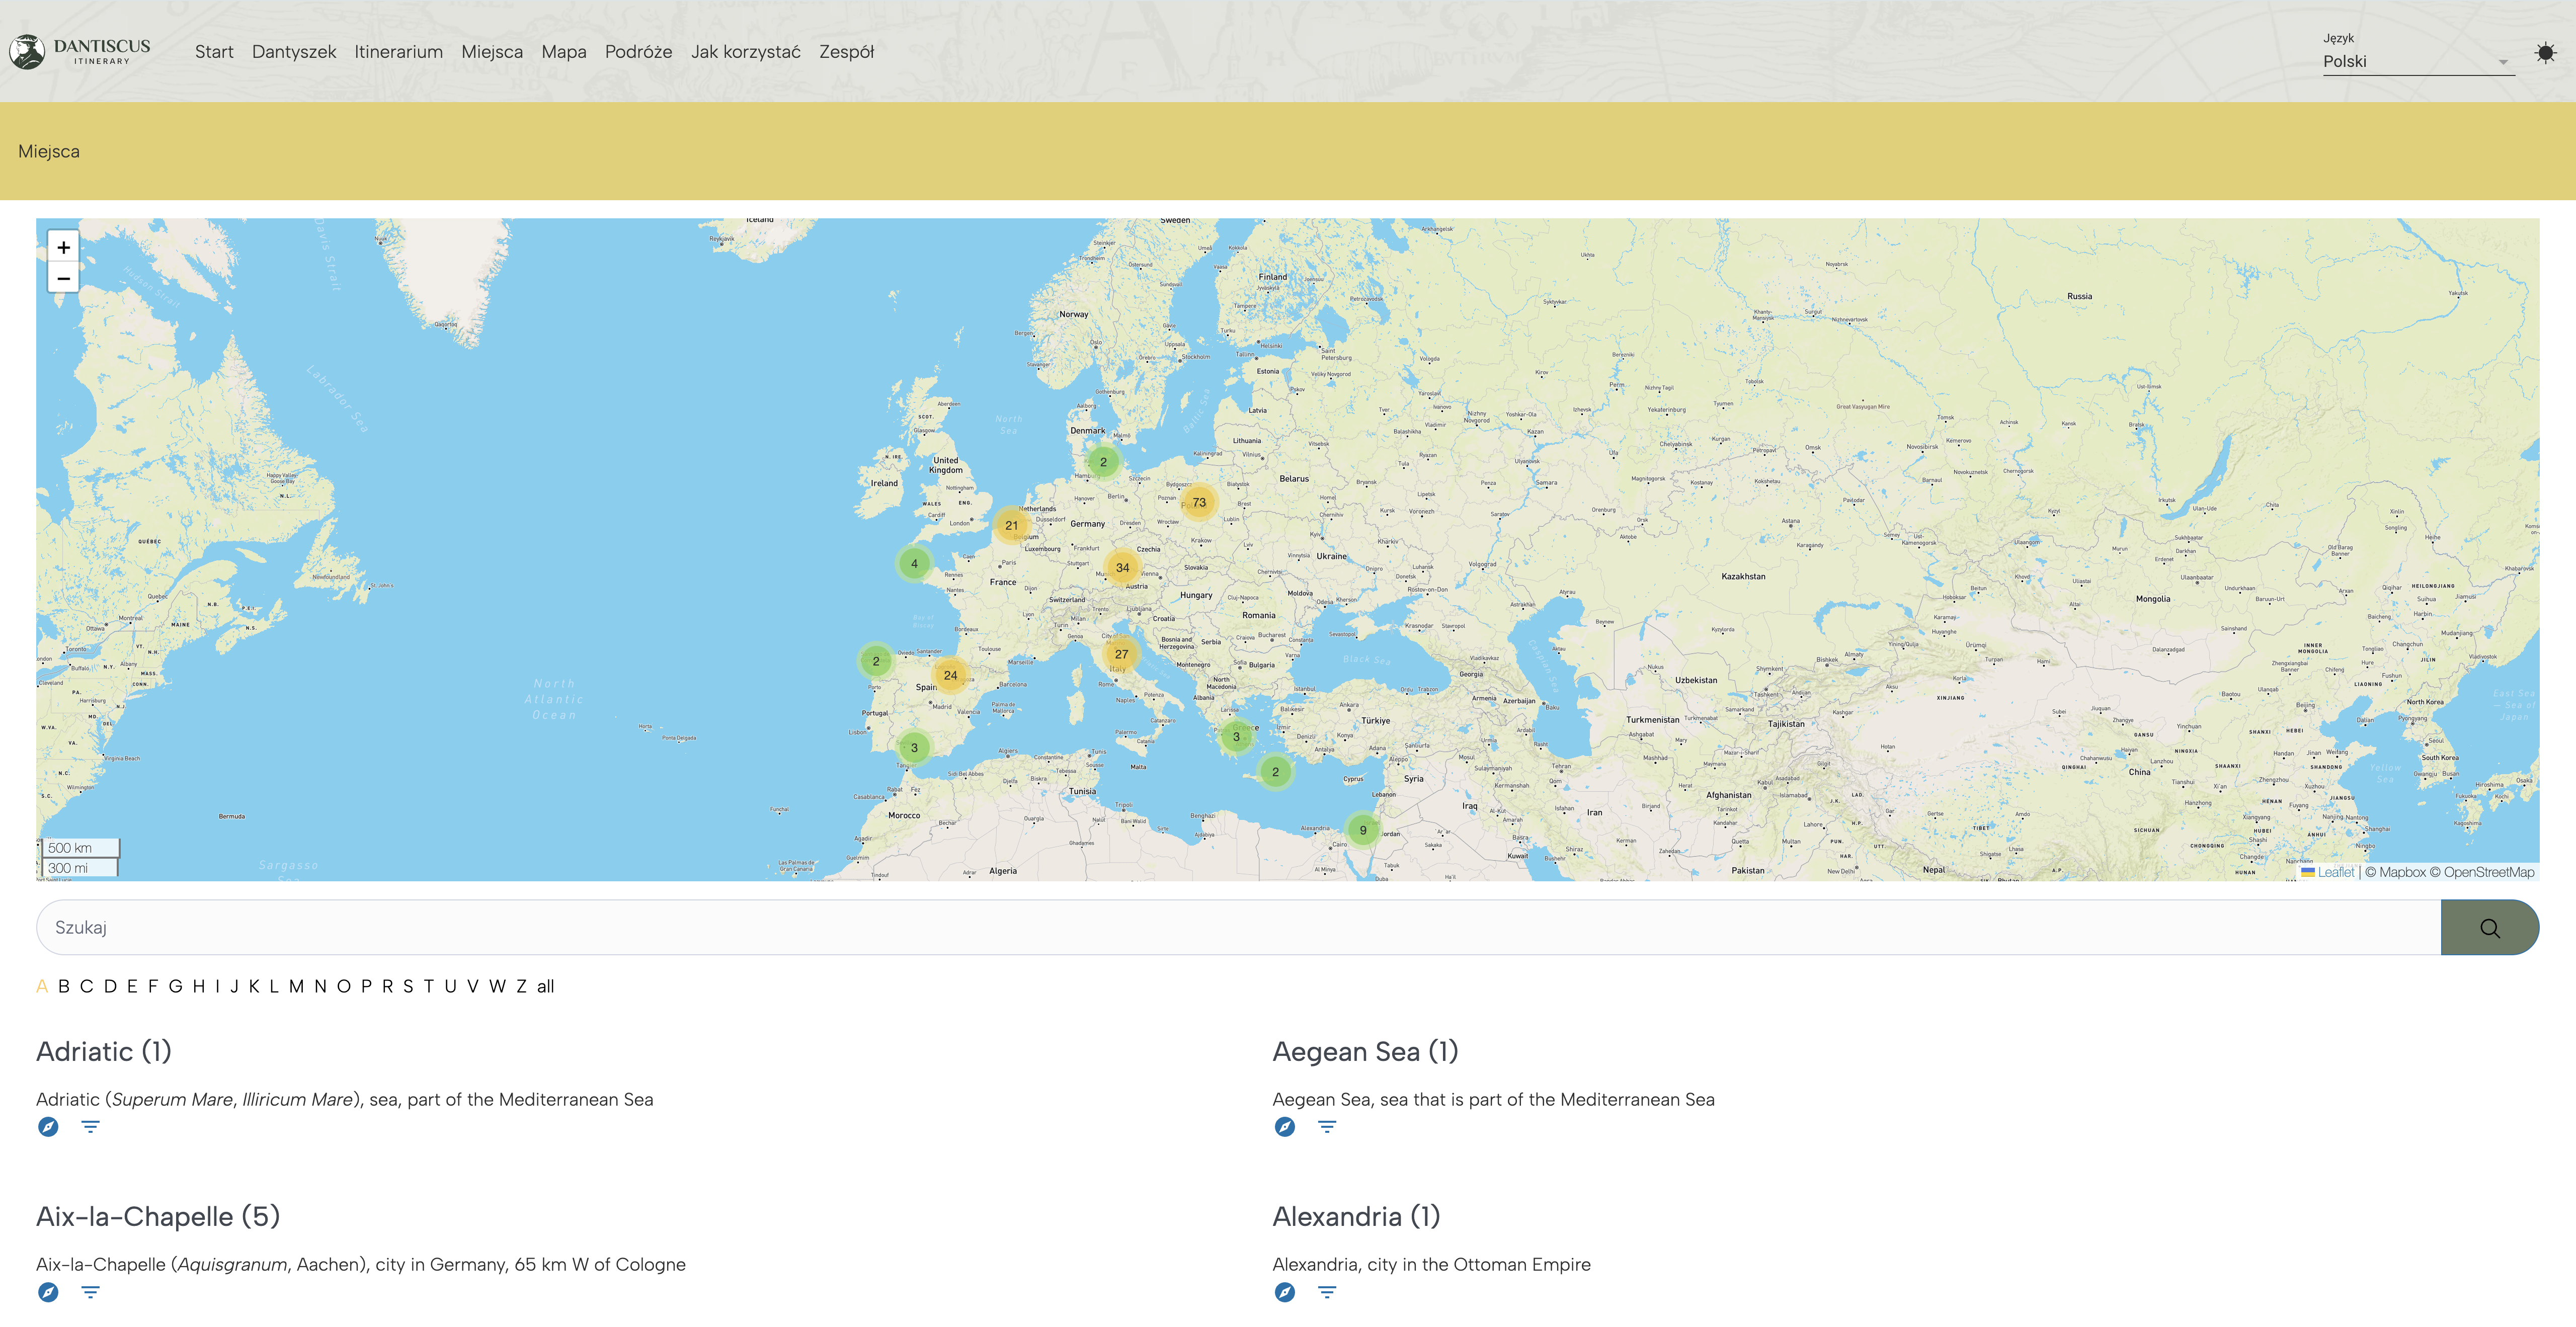Image resolution: width=2576 pixels, height=1327 pixels.
Task: Open the Mapa menu item
Action: [x=564, y=52]
